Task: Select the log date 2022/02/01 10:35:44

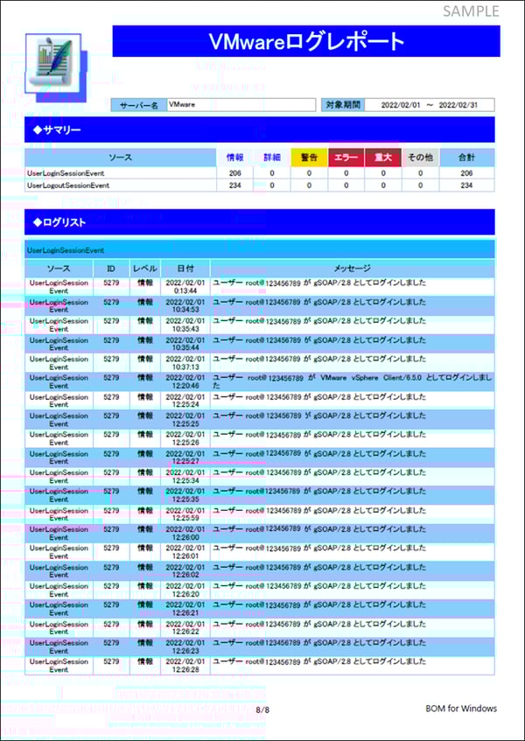Action: pos(185,344)
